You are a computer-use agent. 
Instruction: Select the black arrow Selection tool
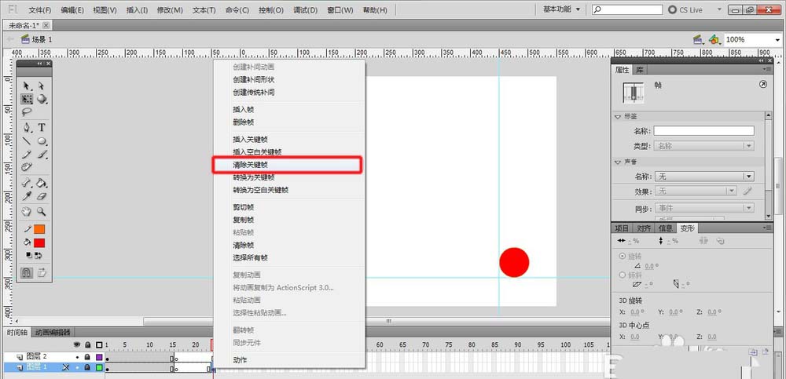coord(27,86)
